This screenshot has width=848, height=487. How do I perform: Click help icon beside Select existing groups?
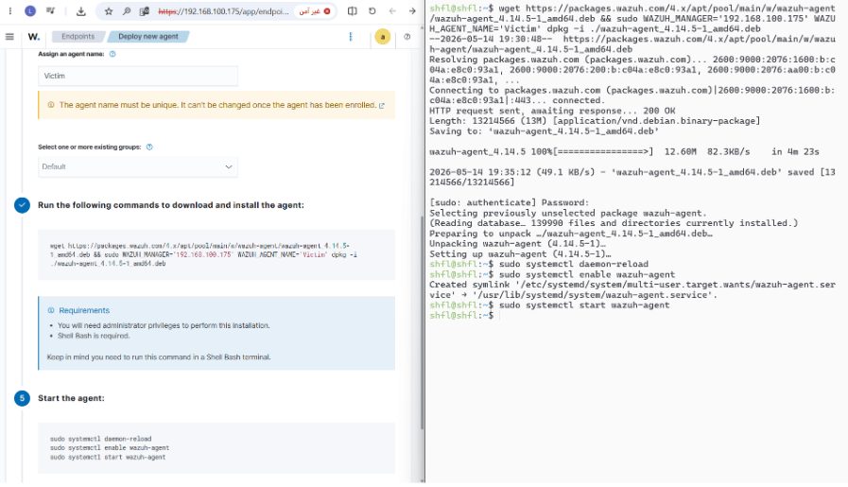point(149,148)
